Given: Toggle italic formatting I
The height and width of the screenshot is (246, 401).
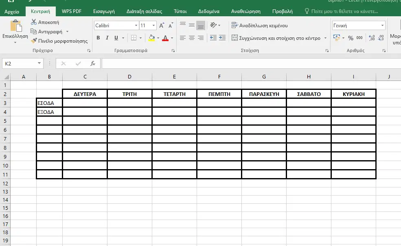Looking at the screenshot, I should [x=107, y=38].
